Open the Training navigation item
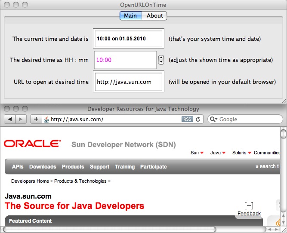This screenshot has height=233, width=287. click(125, 167)
